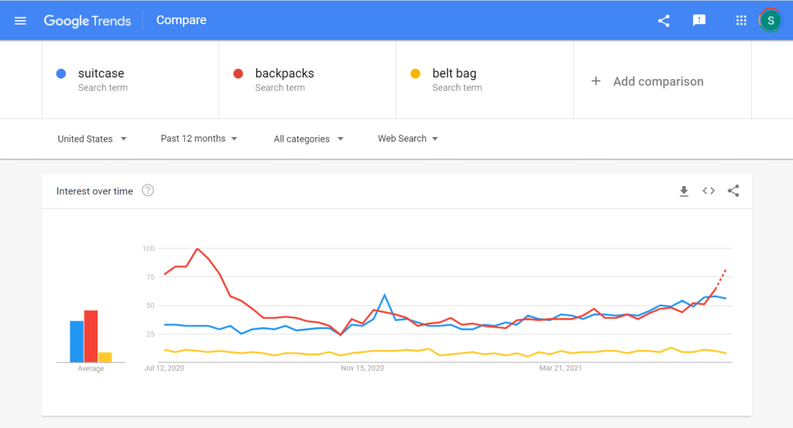Image resolution: width=793 pixels, height=428 pixels.
Task: Open the United States region dropdown
Action: point(92,139)
